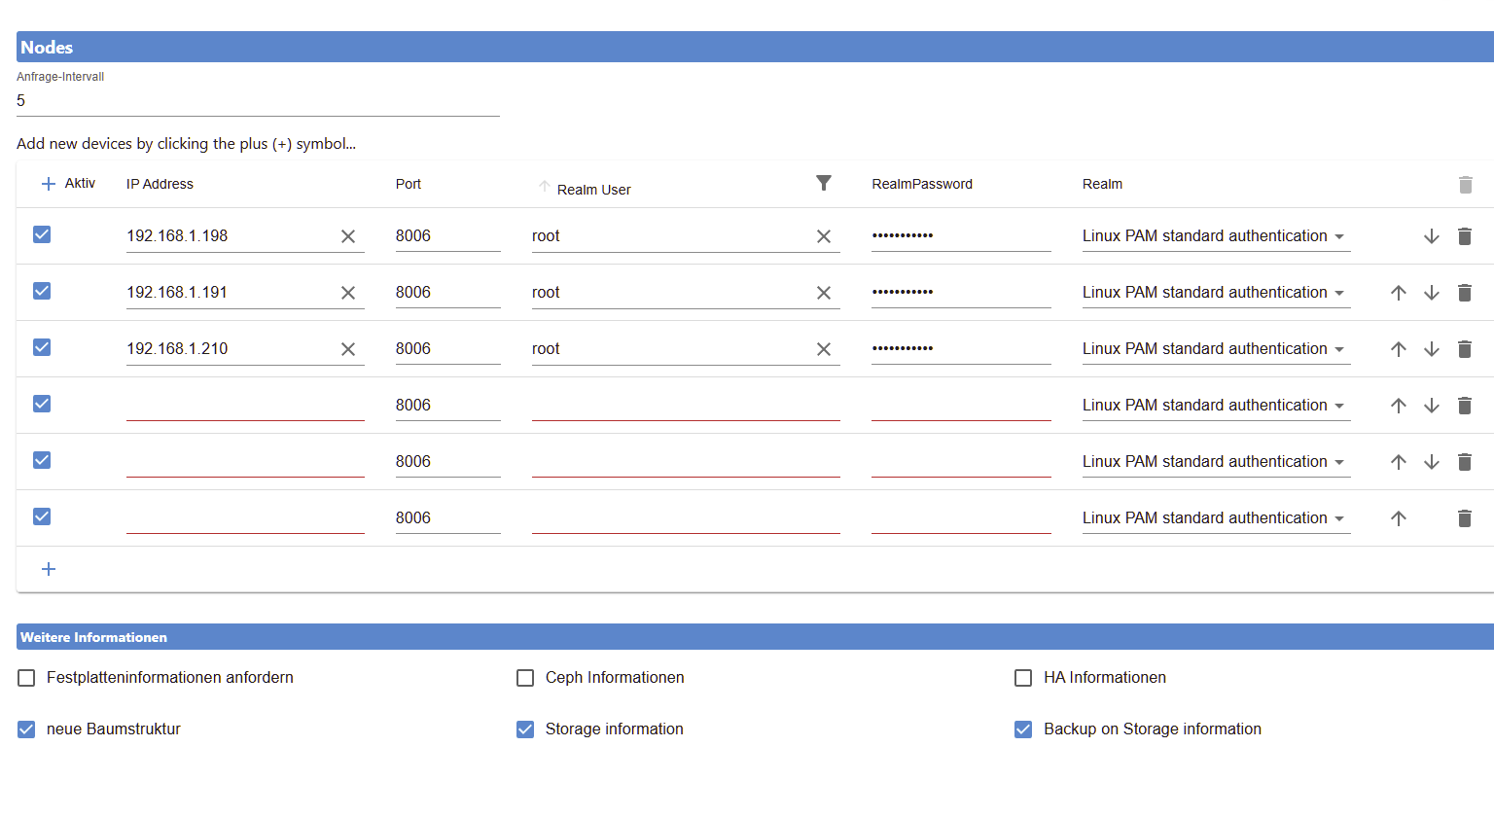Image resolution: width=1494 pixels, height=818 pixels.
Task: Check the Ceph Informationen option
Action: point(525,678)
